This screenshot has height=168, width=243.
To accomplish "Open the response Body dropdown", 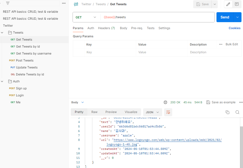I will coord(78,102).
